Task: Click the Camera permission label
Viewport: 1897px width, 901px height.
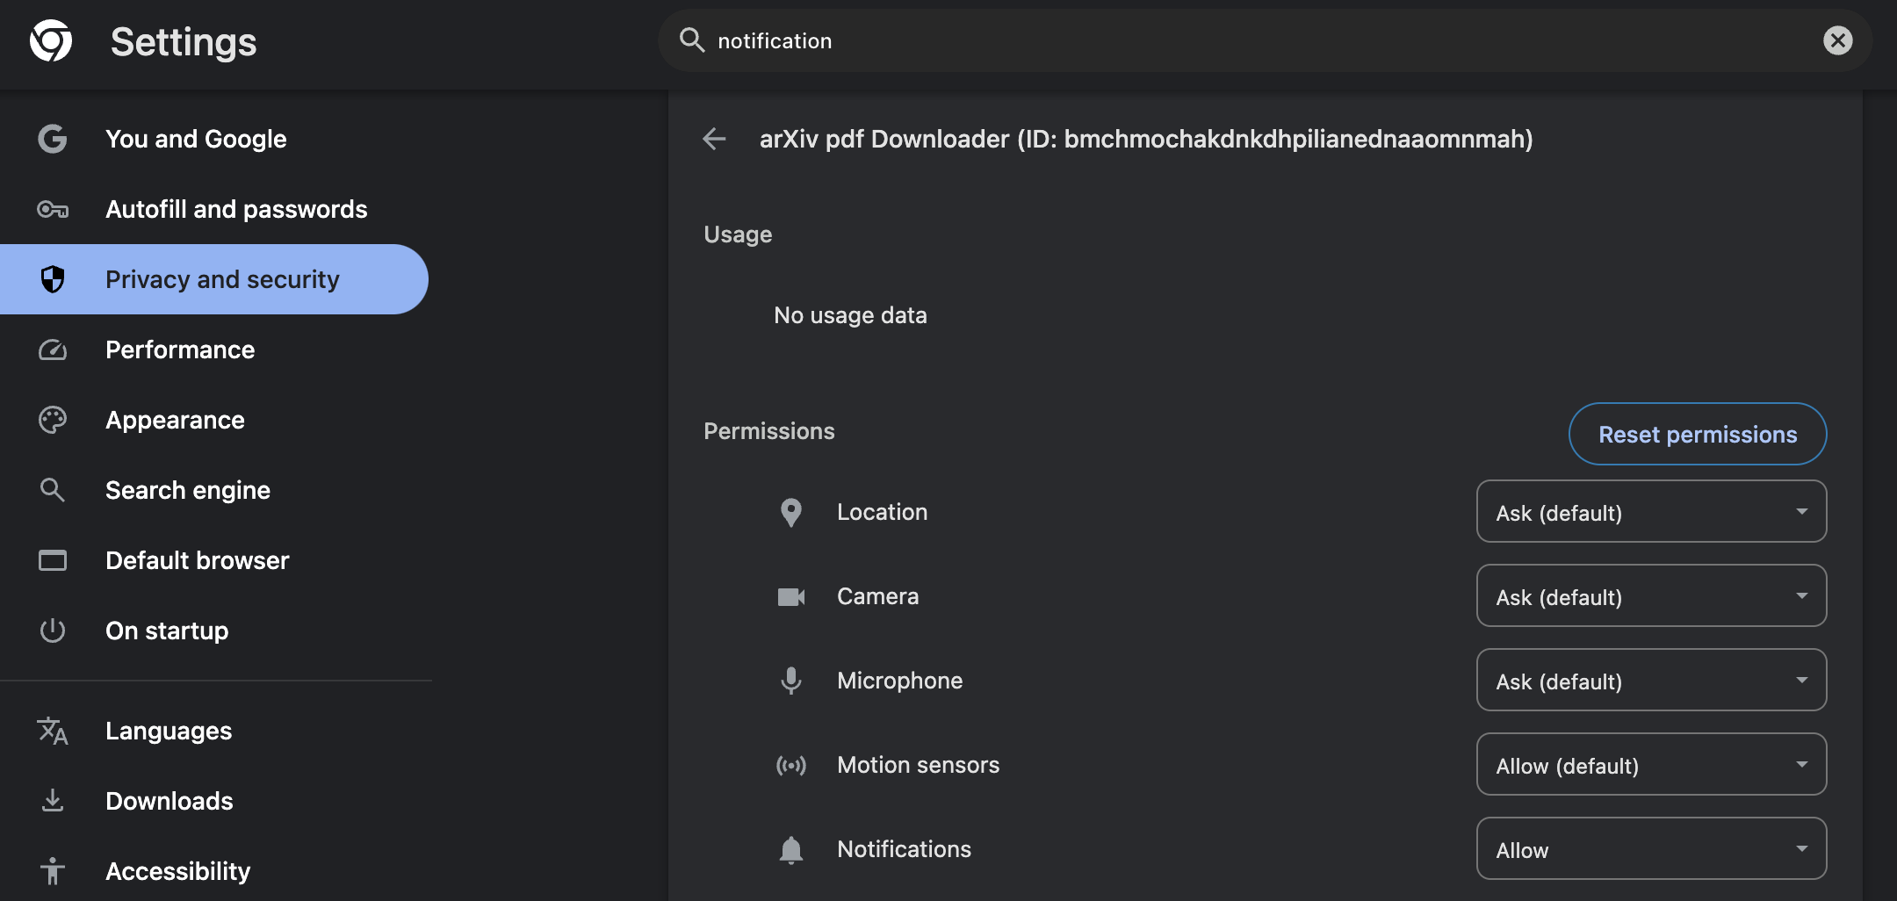Action: 877,596
